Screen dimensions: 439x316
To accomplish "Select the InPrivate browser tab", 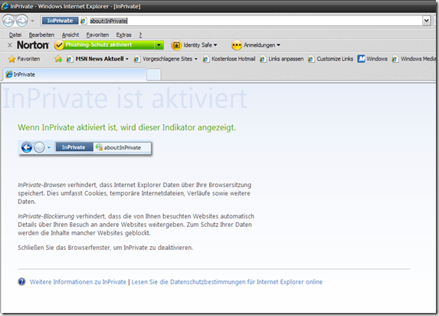I will 74,74.
